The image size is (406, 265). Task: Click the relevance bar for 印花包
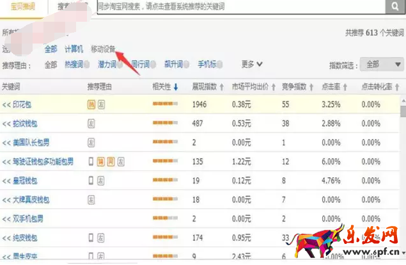pos(165,104)
